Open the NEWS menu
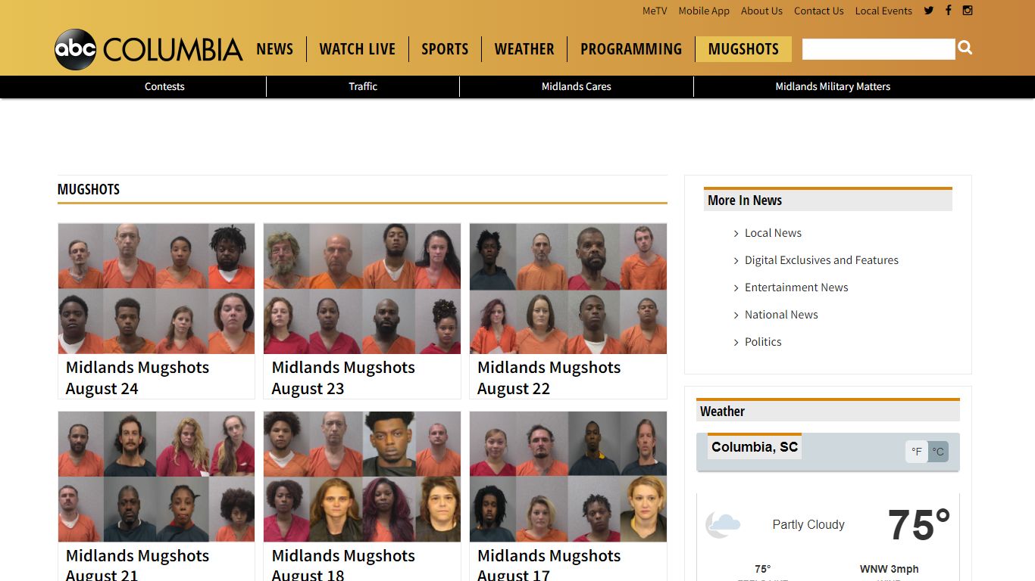1035x581 pixels. coord(274,49)
